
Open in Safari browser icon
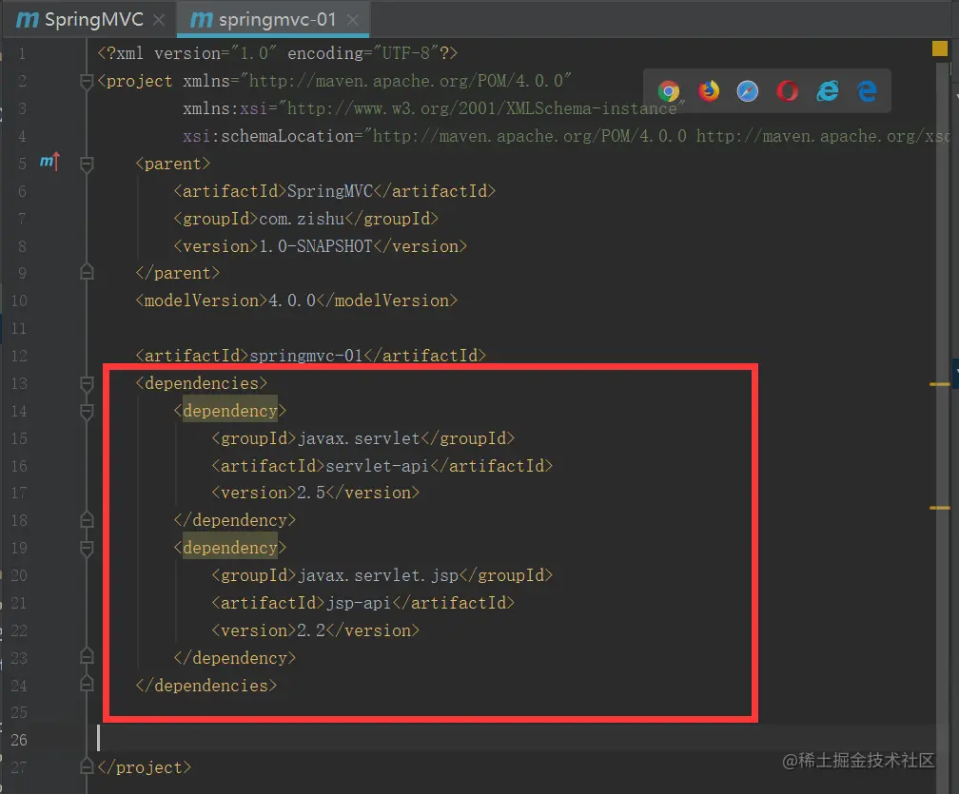748,91
